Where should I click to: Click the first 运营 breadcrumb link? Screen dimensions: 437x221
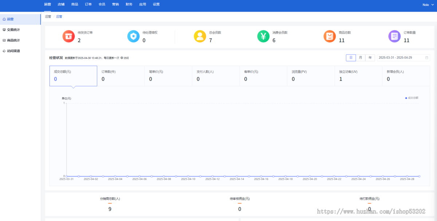[48, 17]
